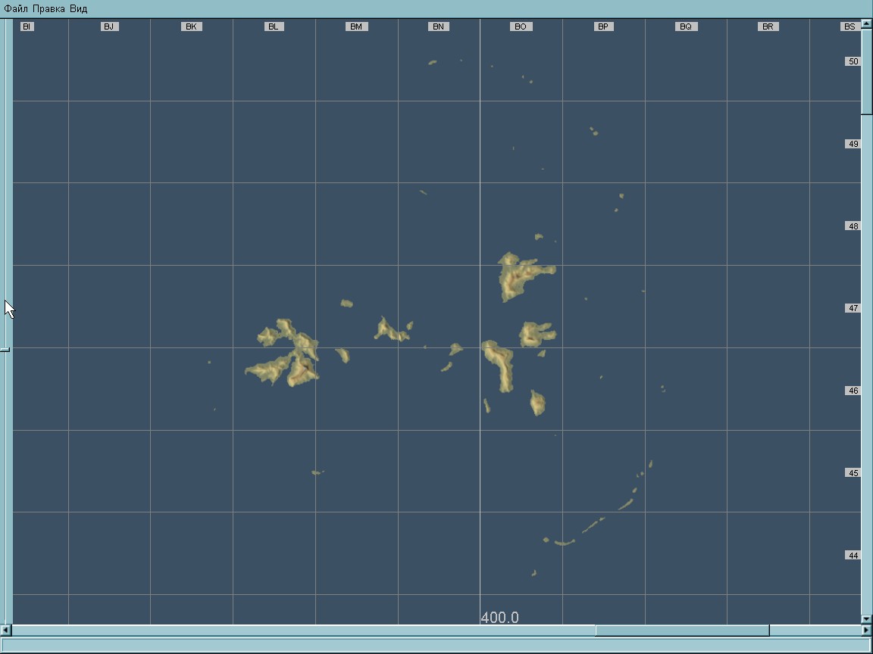Click row label 44
The image size is (873, 654).
click(x=853, y=556)
